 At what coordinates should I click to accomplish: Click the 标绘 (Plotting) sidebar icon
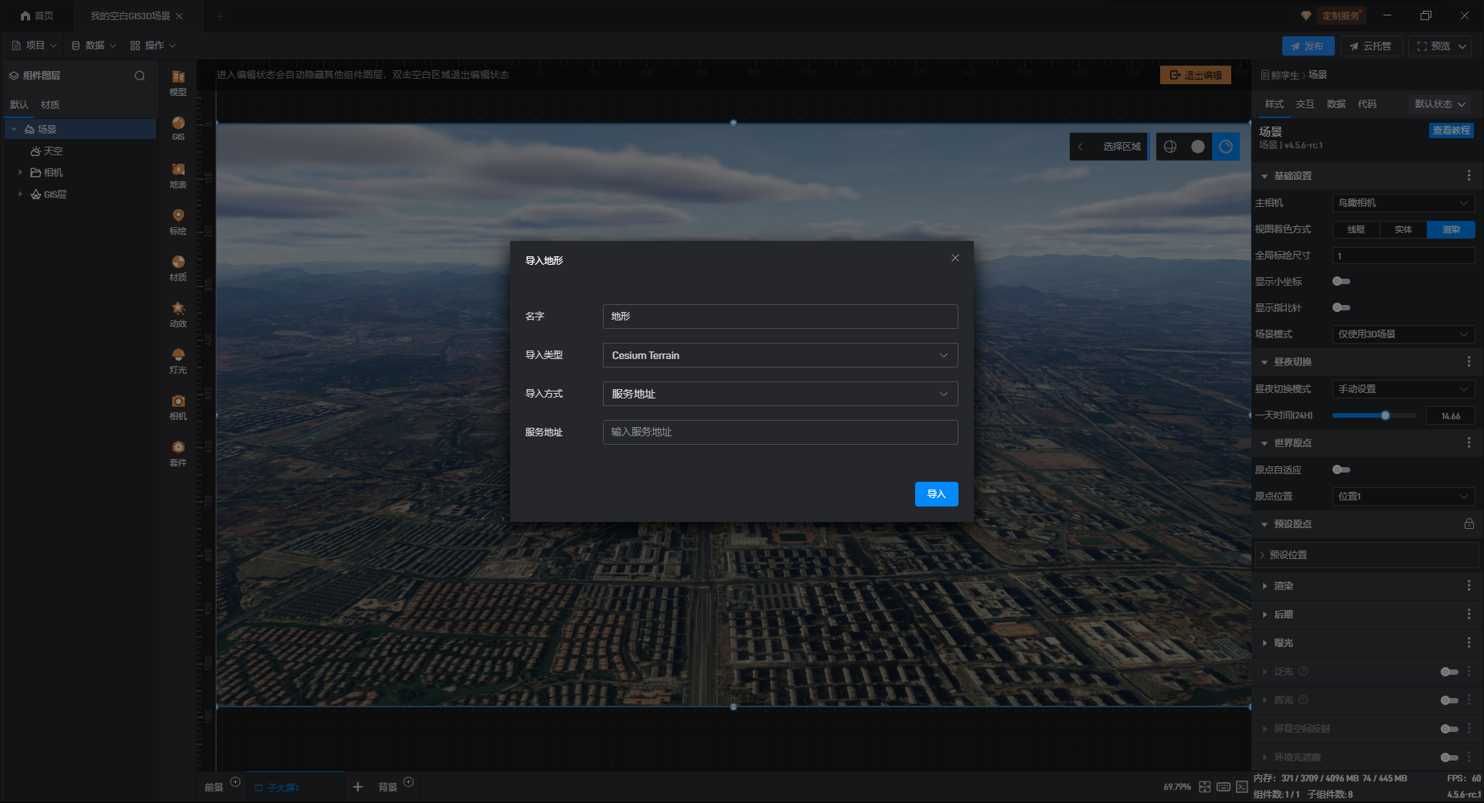click(x=178, y=220)
